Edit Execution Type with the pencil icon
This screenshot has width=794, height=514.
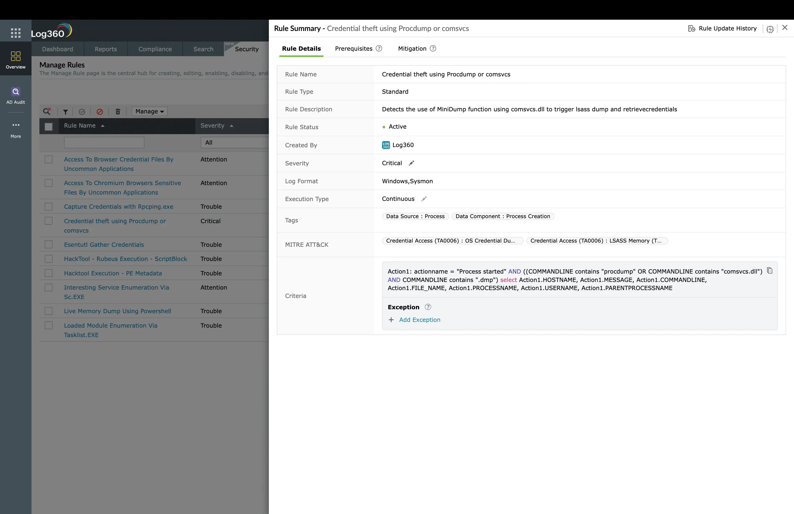(424, 199)
